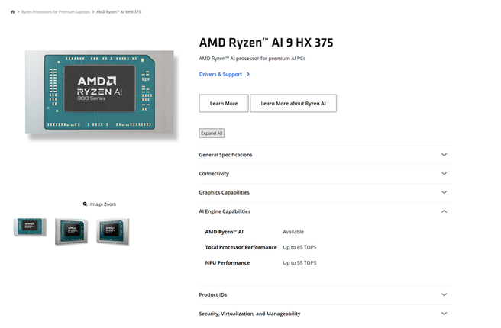Click the Image Zoom label
501x328 pixels.
click(103, 204)
